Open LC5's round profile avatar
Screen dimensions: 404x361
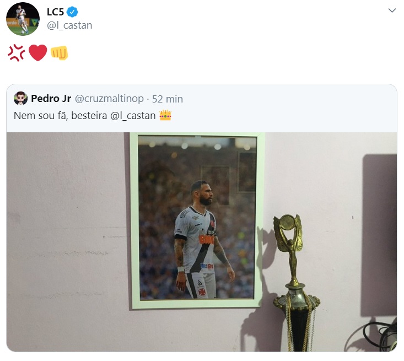[23, 19]
